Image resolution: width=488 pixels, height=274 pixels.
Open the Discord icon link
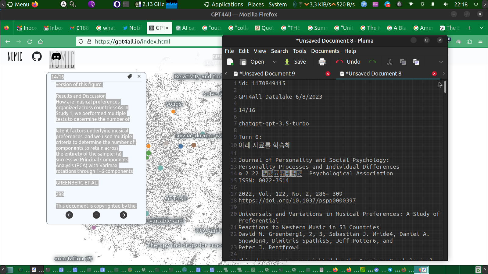56,56
